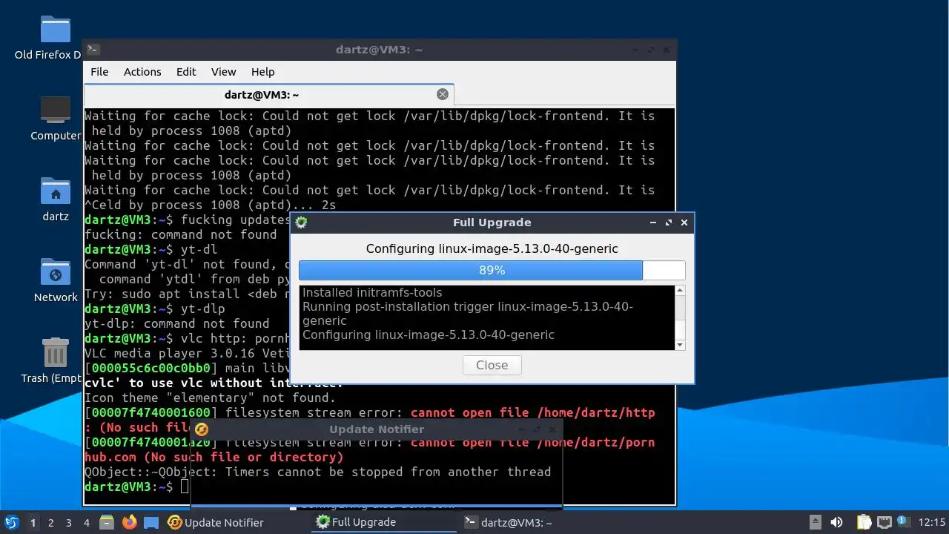This screenshot has height=534, width=949.
Task: Switch to workspace 3 in the pager
Action: (x=68, y=523)
